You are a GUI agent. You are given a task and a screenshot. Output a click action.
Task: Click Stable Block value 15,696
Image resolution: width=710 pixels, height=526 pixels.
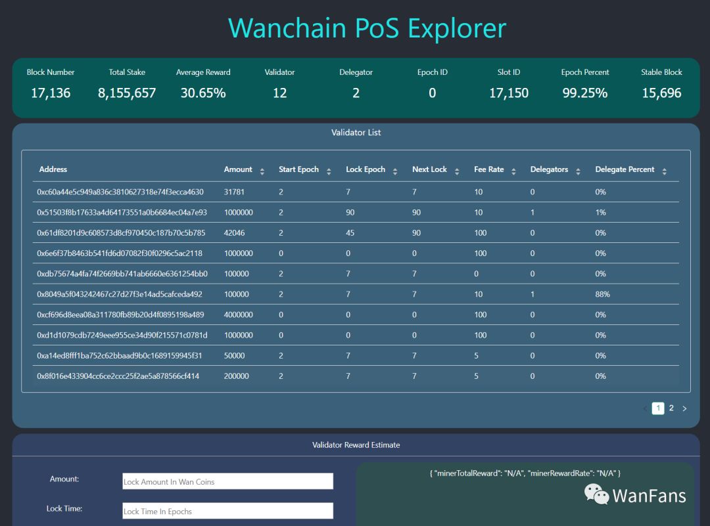(661, 93)
